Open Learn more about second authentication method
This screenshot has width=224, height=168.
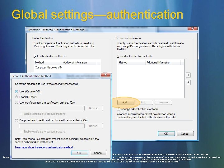click(44, 147)
